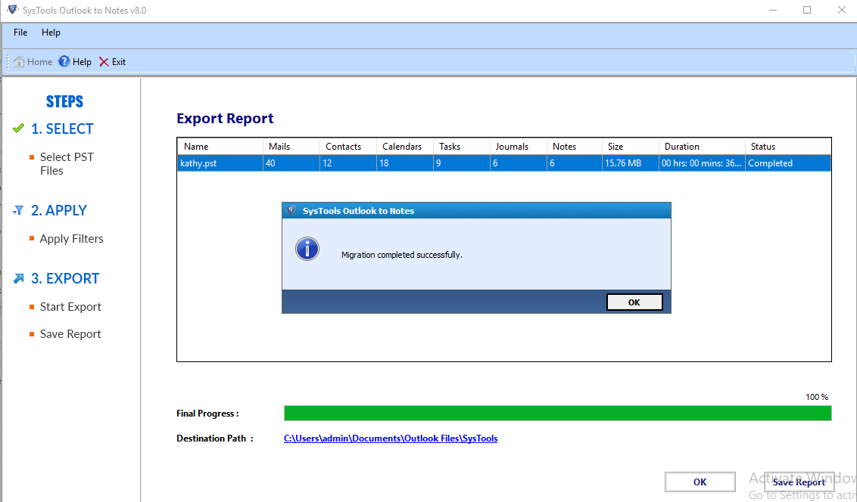857x502 pixels.
Task: Click the Mails count cell showing 40
Action: (291, 163)
